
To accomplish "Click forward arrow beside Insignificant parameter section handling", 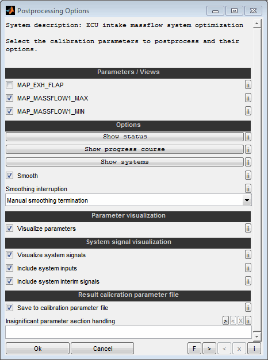I will [225, 320].
